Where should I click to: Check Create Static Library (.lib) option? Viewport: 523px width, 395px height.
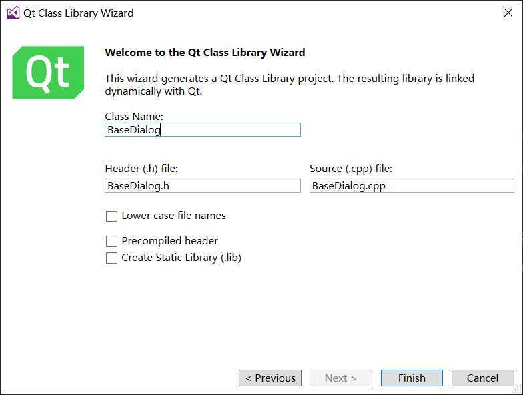click(x=111, y=258)
